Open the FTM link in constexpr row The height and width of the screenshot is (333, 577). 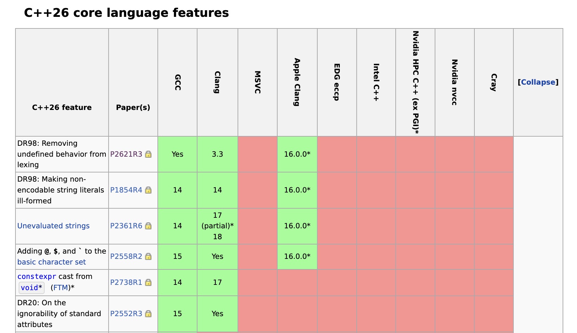(x=60, y=287)
